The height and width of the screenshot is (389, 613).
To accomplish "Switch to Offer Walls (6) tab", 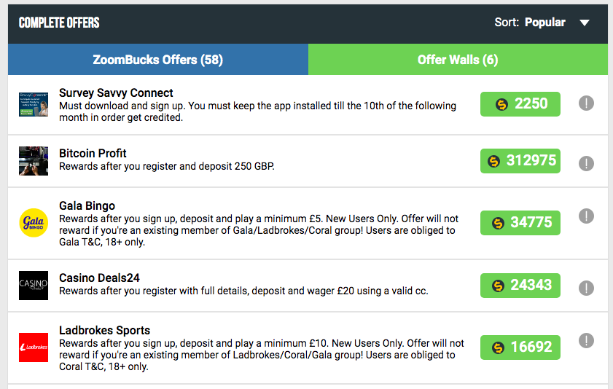I will 458,59.
